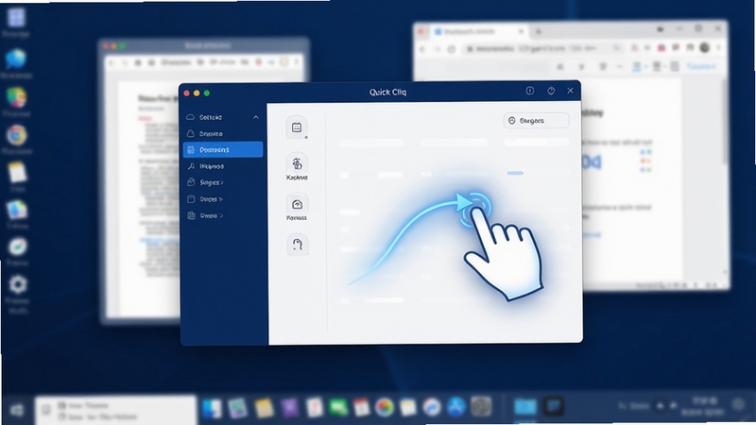Select the camera-shaped tile icon
This screenshot has width=756, height=425.
297,204
